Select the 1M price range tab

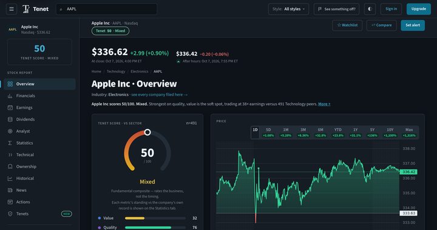pyautogui.click(x=286, y=132)
